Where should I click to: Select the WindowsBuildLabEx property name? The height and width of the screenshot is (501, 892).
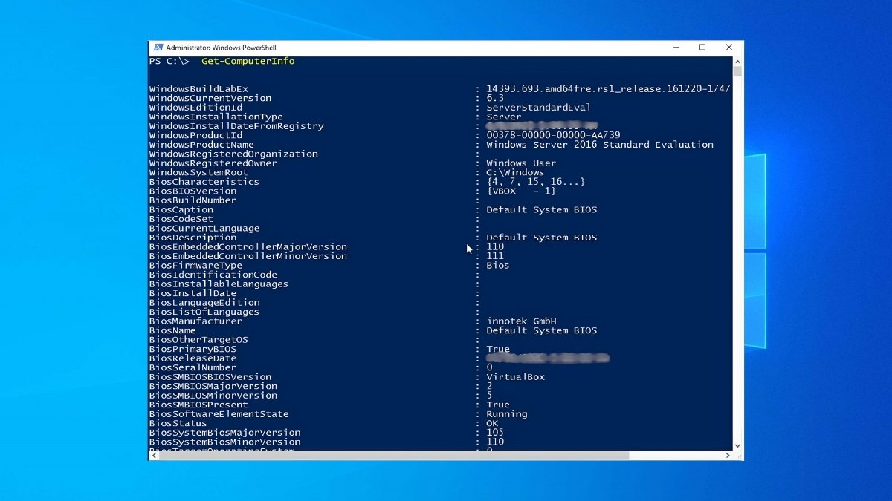(x=198, y=88)
